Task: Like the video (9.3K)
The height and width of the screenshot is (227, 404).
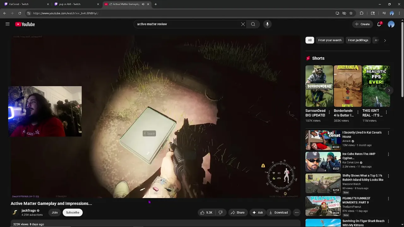Action: [x=206, y=212]
